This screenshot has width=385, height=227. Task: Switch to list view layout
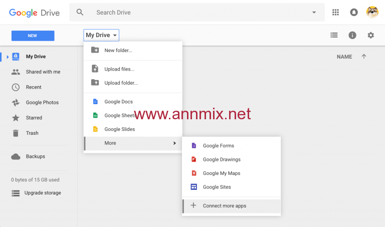coord(334,36)
